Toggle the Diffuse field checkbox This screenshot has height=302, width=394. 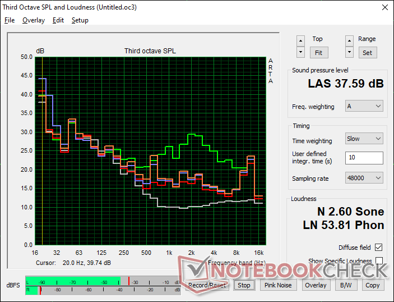pos(378,248)
